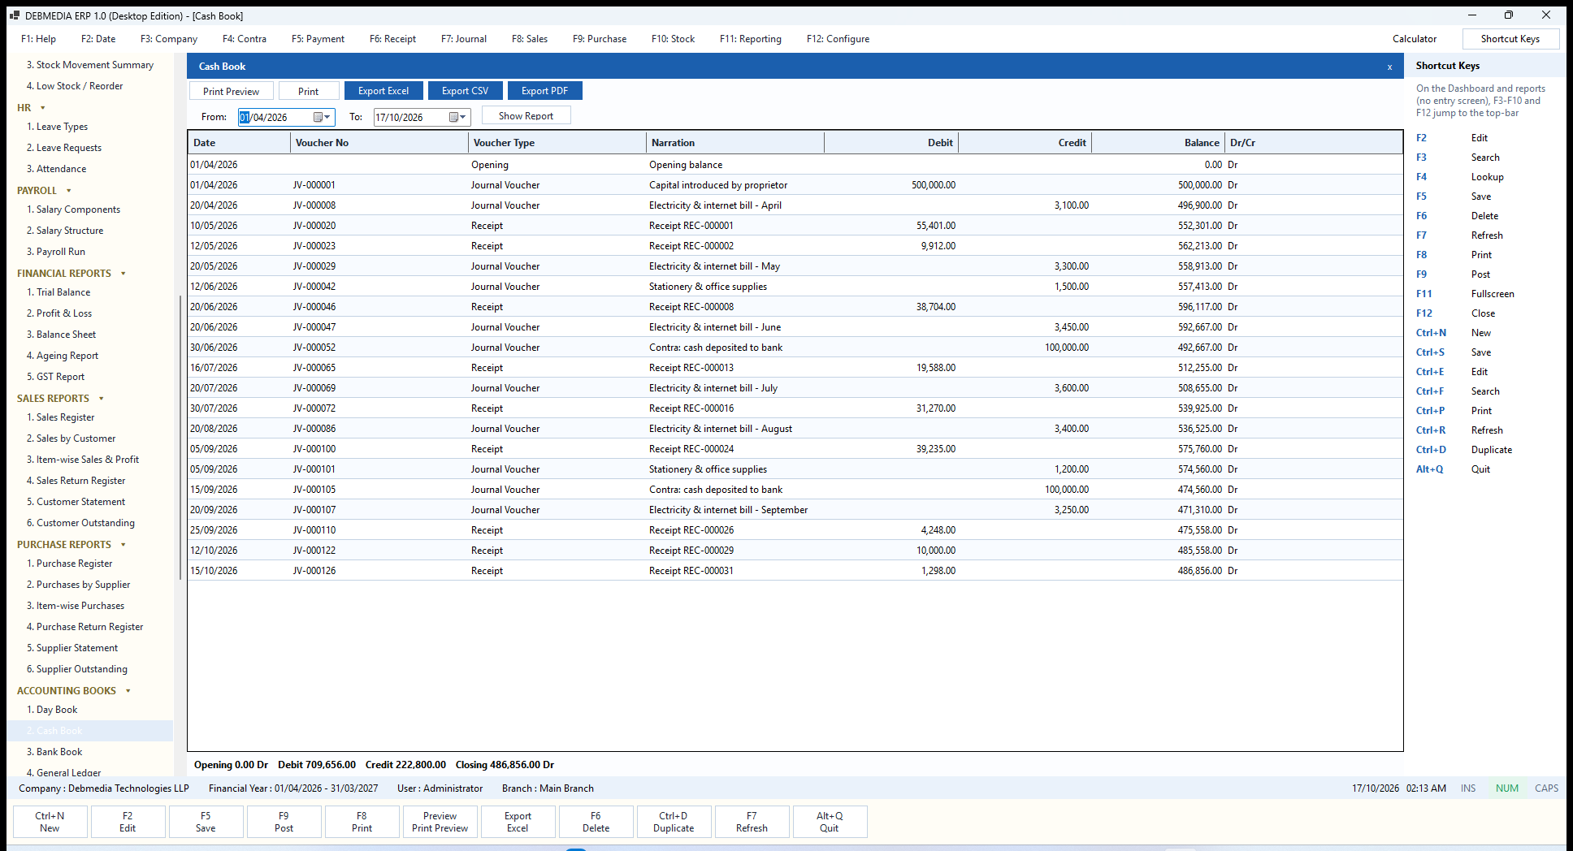Toggle the Shortcut Keys panel button

coord(1510,39)
